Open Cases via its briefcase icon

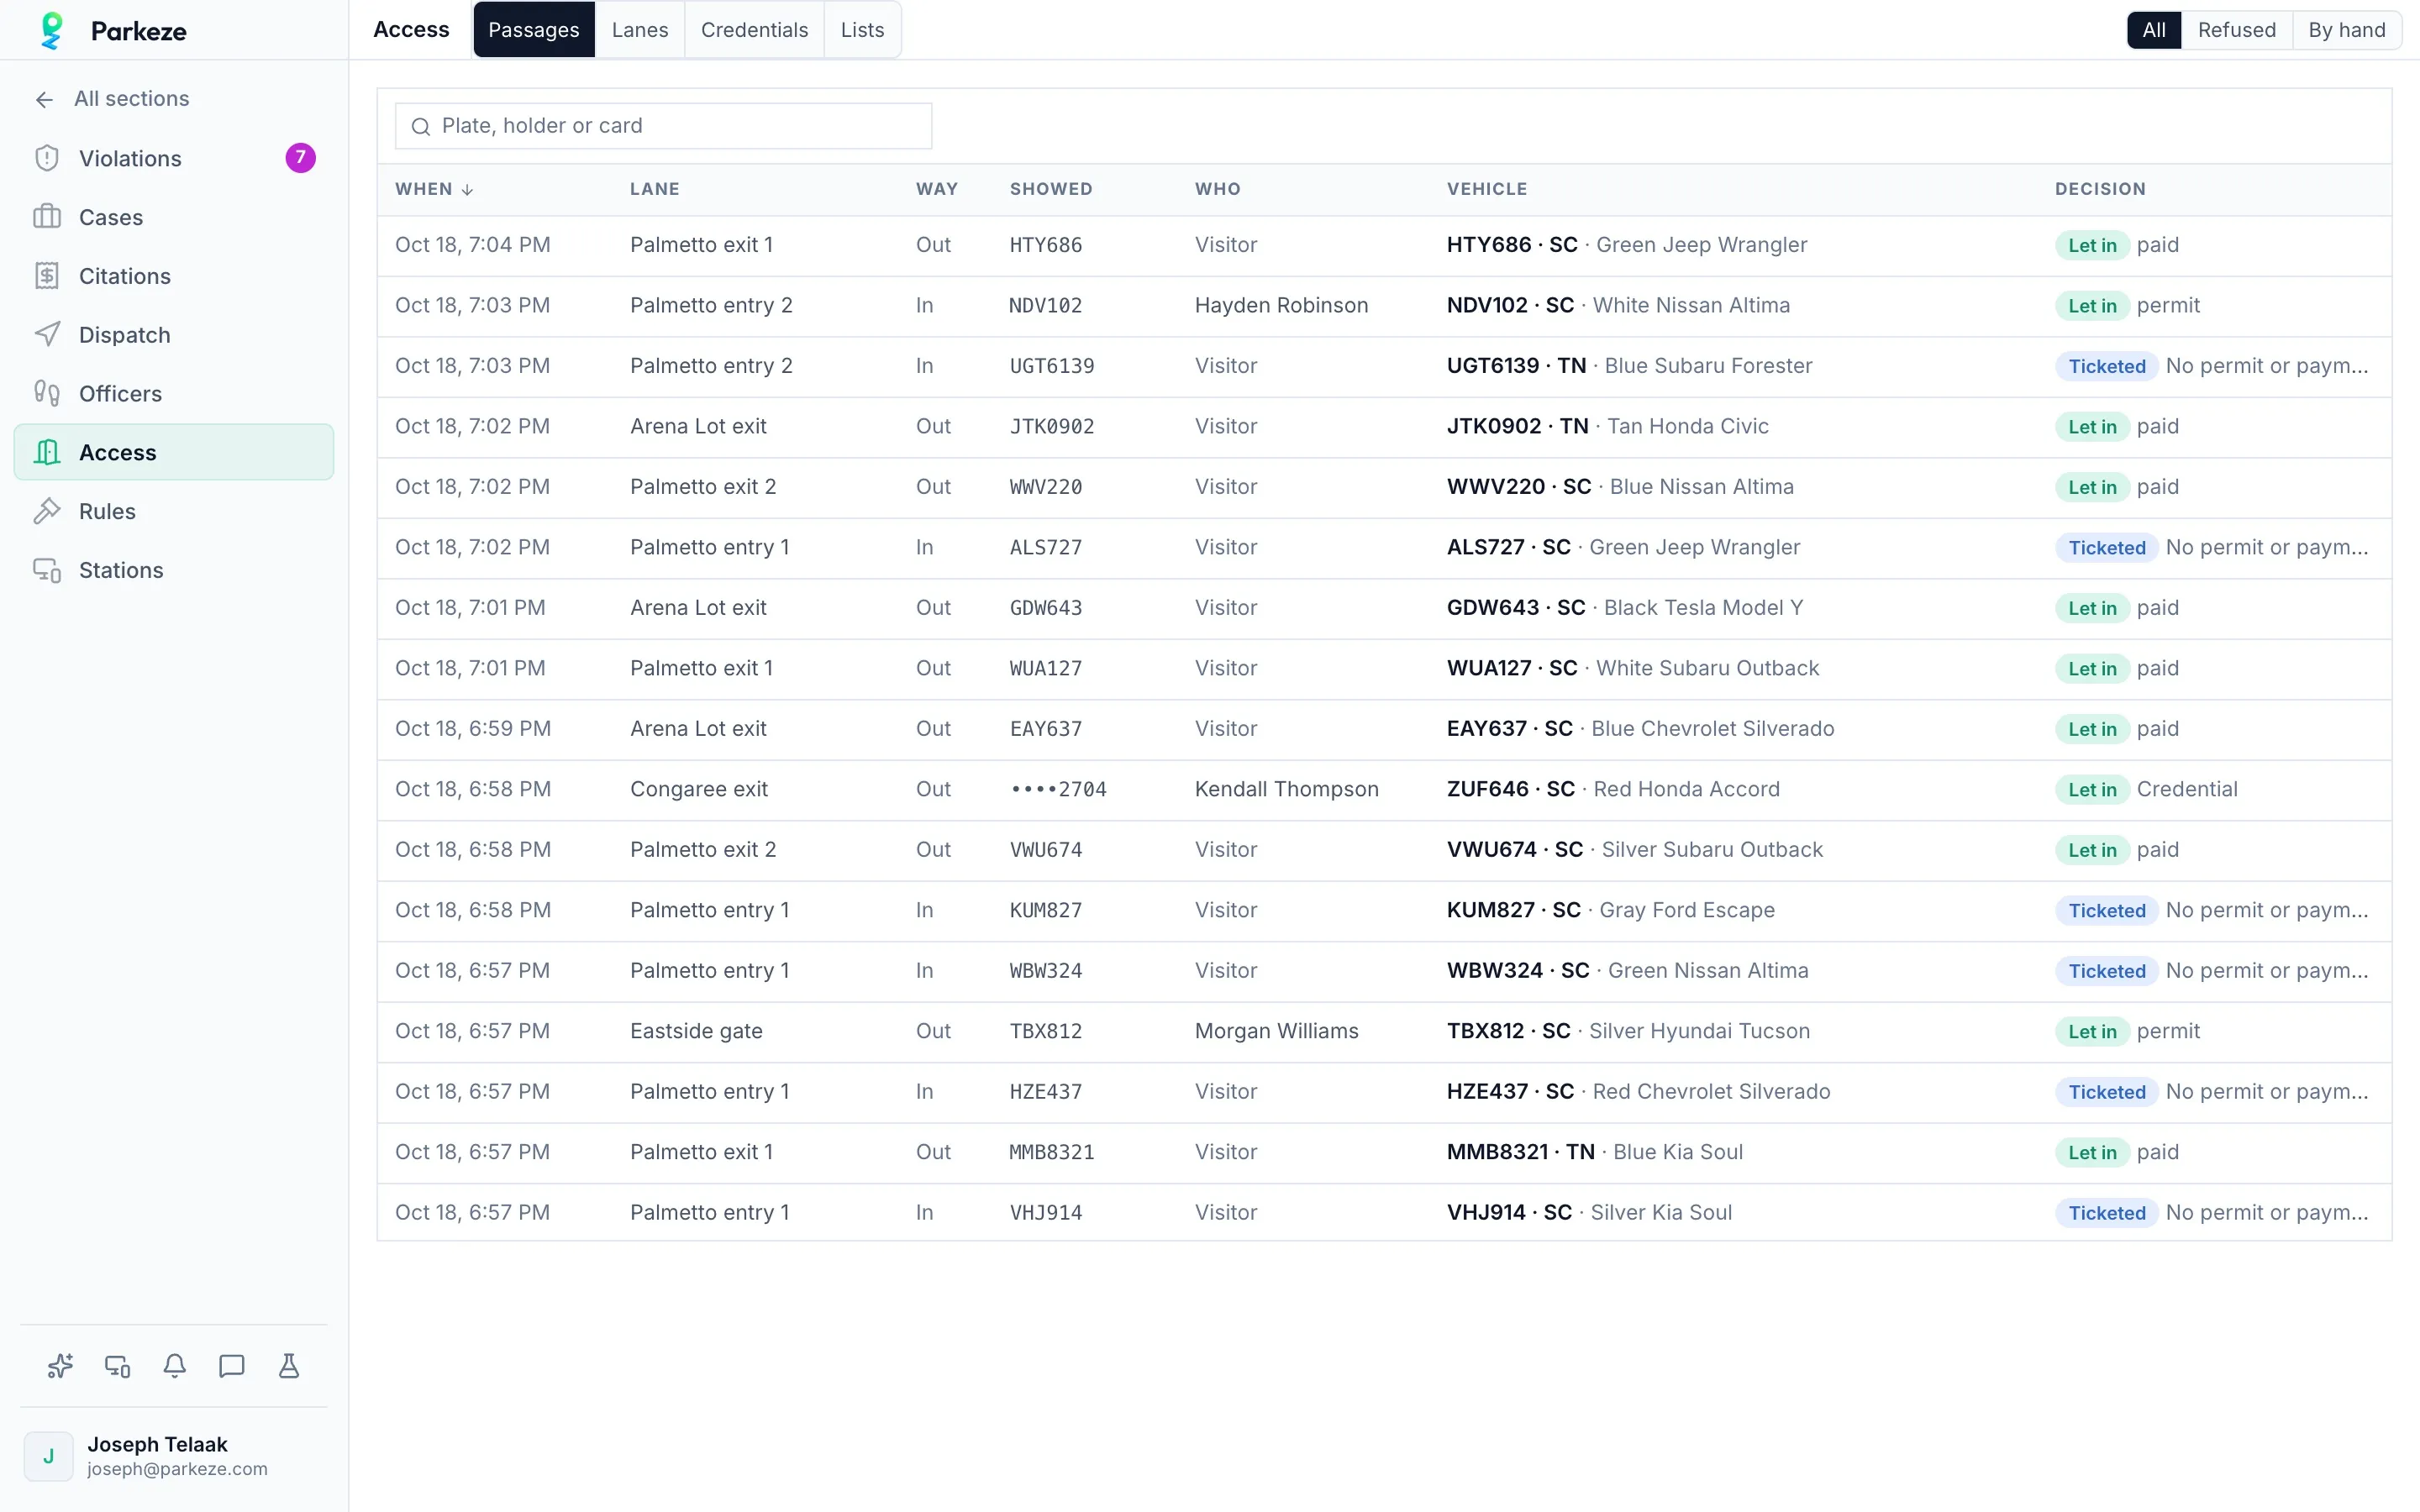pos(47,217)
